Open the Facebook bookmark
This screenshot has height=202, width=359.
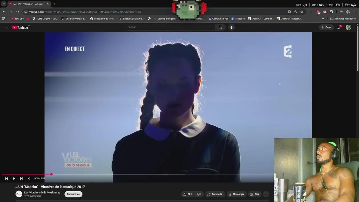(x=238, y=19)
